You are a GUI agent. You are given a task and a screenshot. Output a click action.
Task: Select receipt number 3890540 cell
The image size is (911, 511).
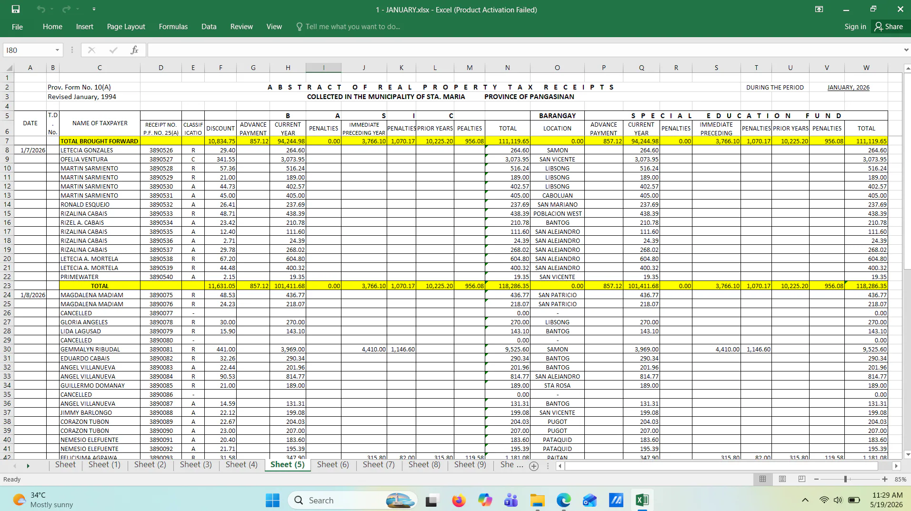[x=161, y=277]
